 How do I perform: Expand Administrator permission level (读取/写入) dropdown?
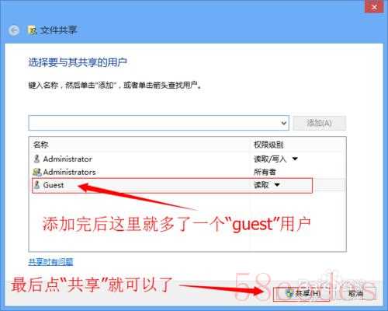click(x=295, y=159)
